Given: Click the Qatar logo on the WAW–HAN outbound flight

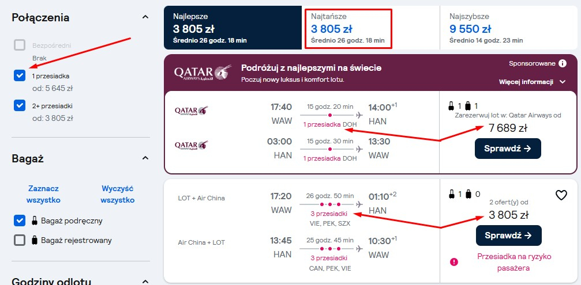Looking at the screenshot, I should [x=191, y=111].
